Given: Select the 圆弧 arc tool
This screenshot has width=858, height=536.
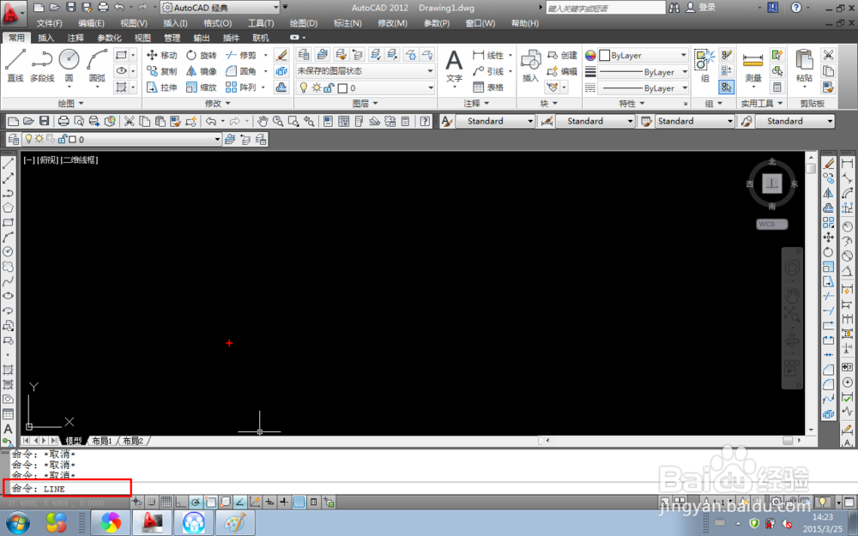Looking at the screenshot, I should coord(98,66).
